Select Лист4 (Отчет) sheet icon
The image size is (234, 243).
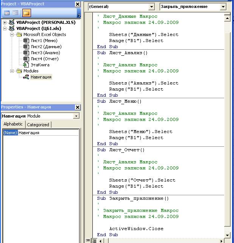(x=26, y=59)
